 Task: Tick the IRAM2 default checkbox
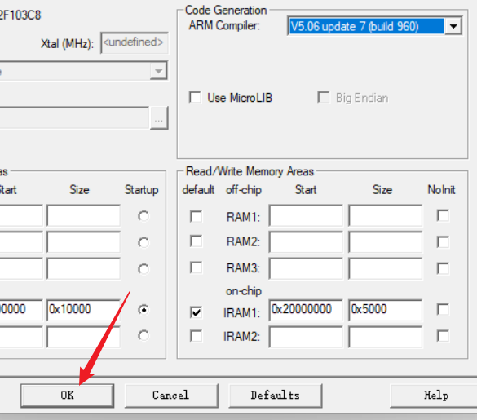point(196,336)
